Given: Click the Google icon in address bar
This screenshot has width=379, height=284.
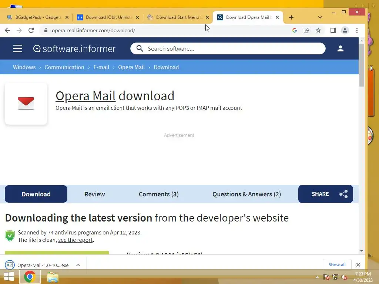Looking at the screenshot, I should coord(294,30).
